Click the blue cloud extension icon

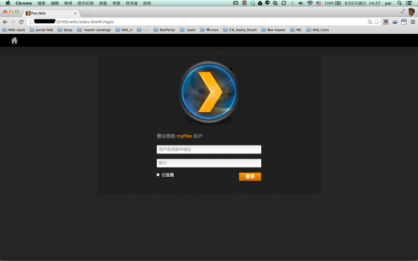click(394, 22)
